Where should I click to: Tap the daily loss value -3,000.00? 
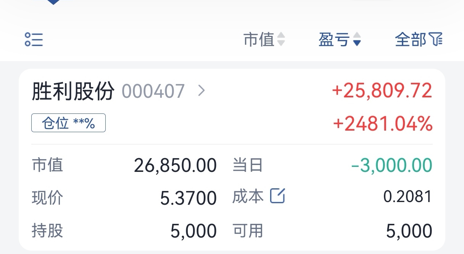pyautogui.click(x=391, y=165)
